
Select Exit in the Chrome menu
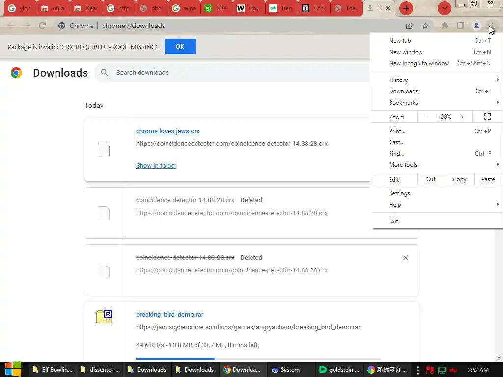tap(436, 221)
